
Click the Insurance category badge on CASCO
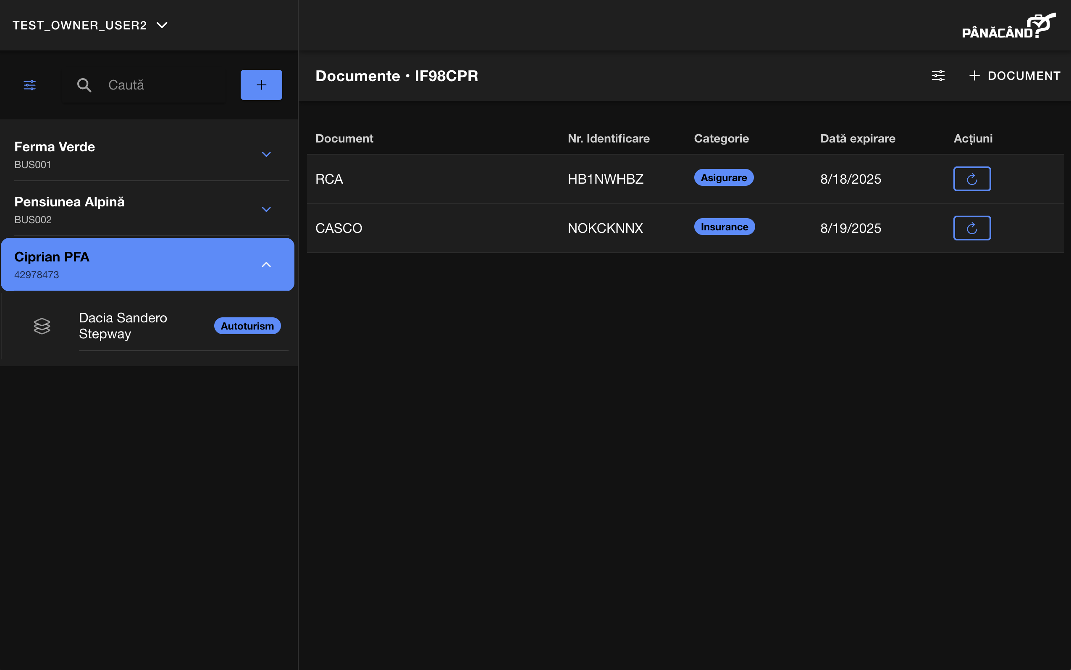(x=724, y=227)
